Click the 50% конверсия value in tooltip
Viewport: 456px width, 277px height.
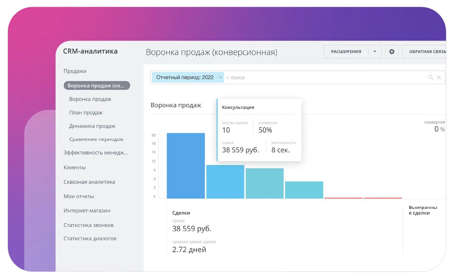pyautogui.click(x=265, y=130)
